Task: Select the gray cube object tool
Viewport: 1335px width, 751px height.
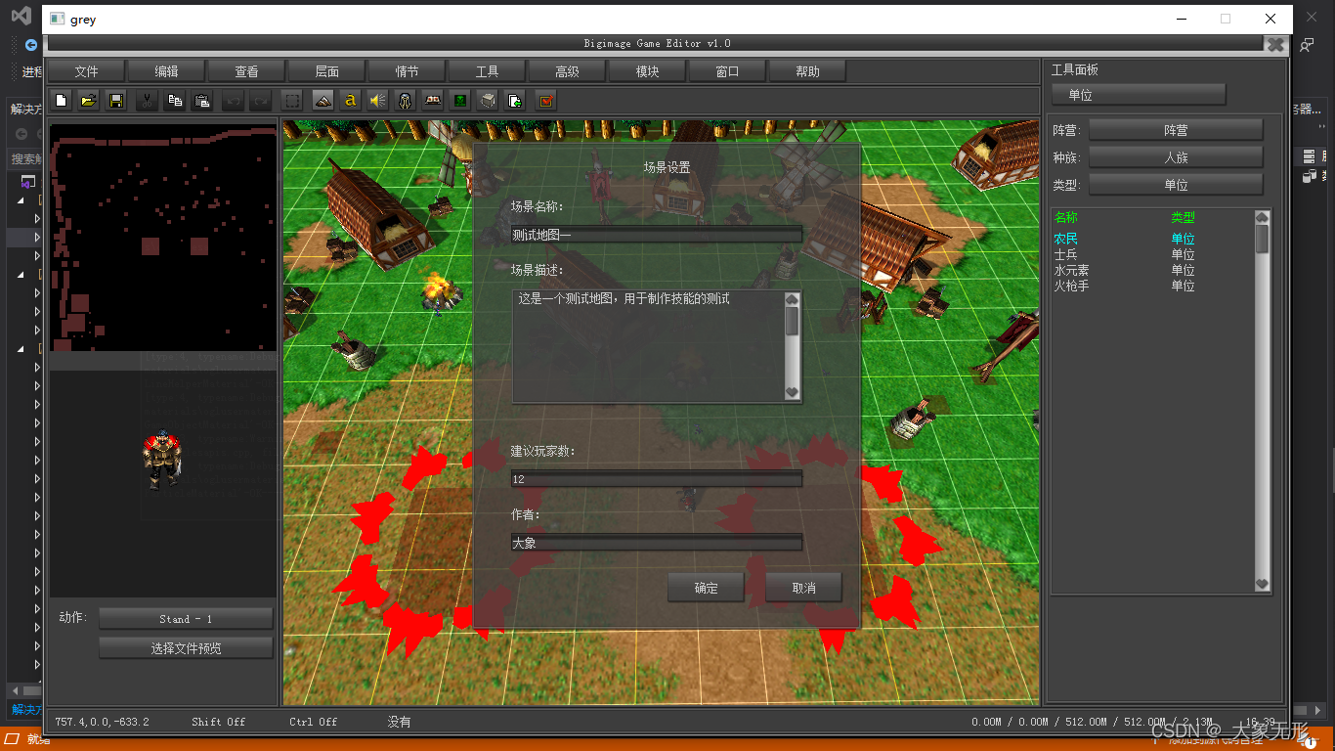Action: coord(488,100)
